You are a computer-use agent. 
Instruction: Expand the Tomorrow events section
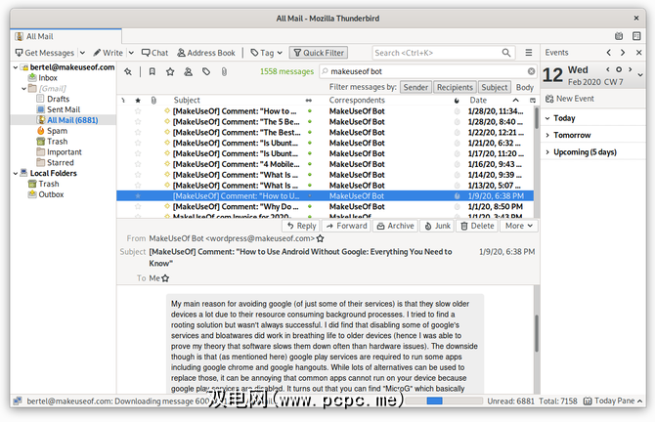547,135
